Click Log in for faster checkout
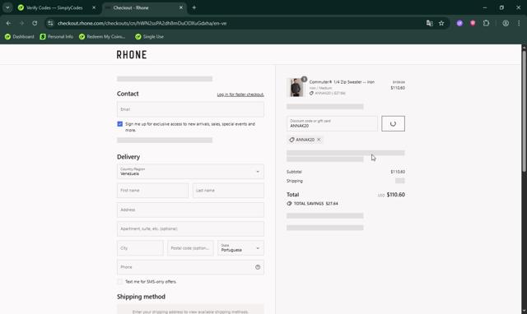This screenshot has width=527, height=314. tap(240, 95)
